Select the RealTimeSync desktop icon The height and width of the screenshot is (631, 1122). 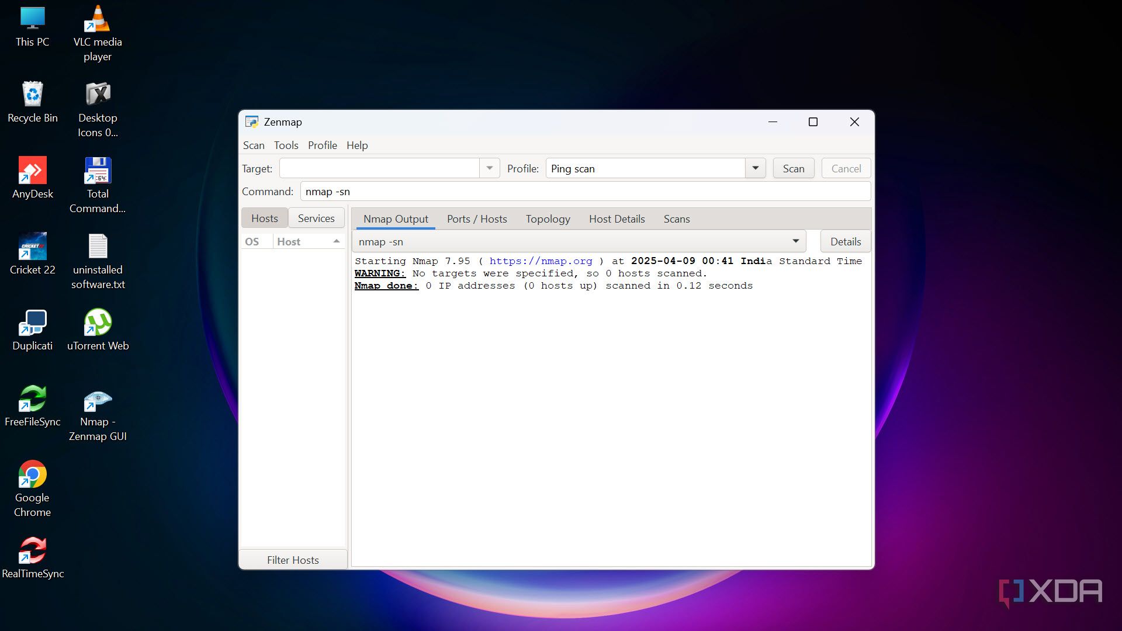pyautogui.click(x=32, y=558)
